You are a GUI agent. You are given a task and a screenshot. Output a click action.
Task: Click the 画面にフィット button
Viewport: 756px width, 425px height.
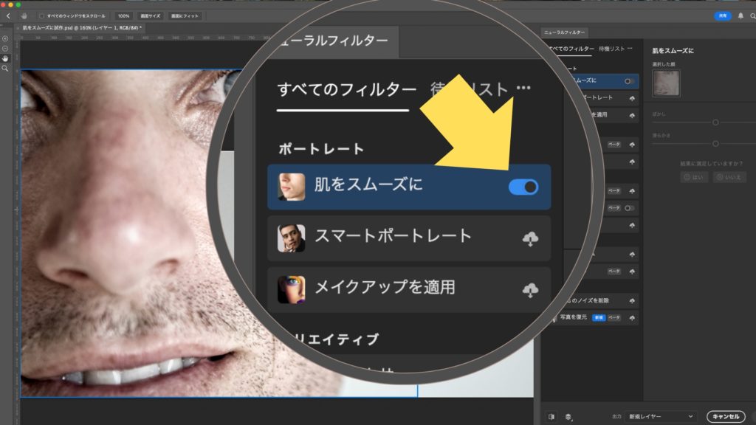coord(185,15)
